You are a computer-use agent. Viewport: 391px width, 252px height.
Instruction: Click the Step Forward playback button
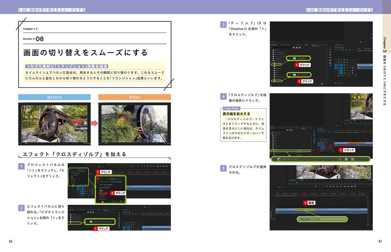pos(337,186)
